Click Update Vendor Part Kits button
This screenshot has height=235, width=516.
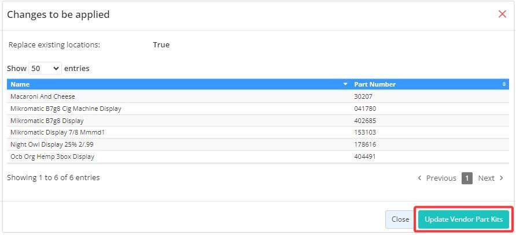(464, 219)
